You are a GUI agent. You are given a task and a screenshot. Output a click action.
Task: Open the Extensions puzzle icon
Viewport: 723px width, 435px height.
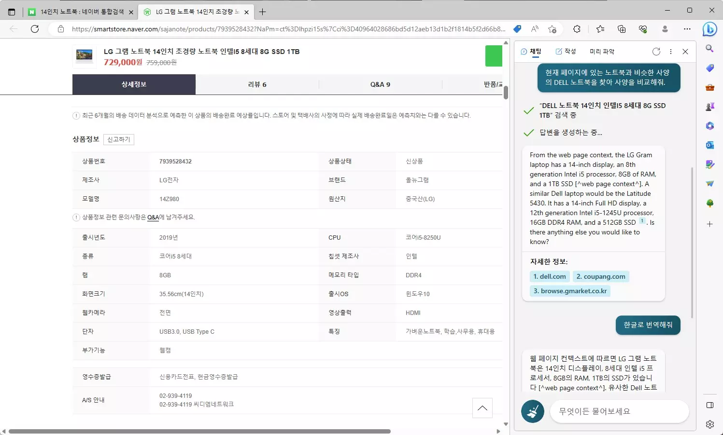577,29
